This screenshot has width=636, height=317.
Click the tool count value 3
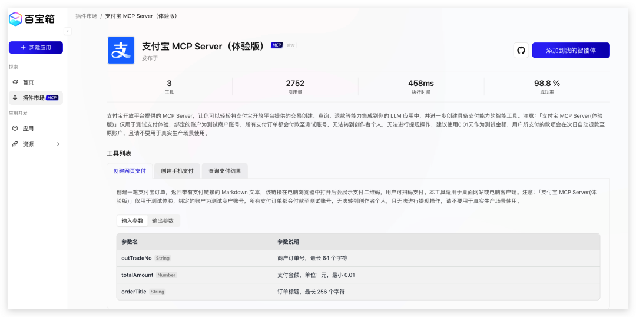pyautogui.click(x=169, y=83)
